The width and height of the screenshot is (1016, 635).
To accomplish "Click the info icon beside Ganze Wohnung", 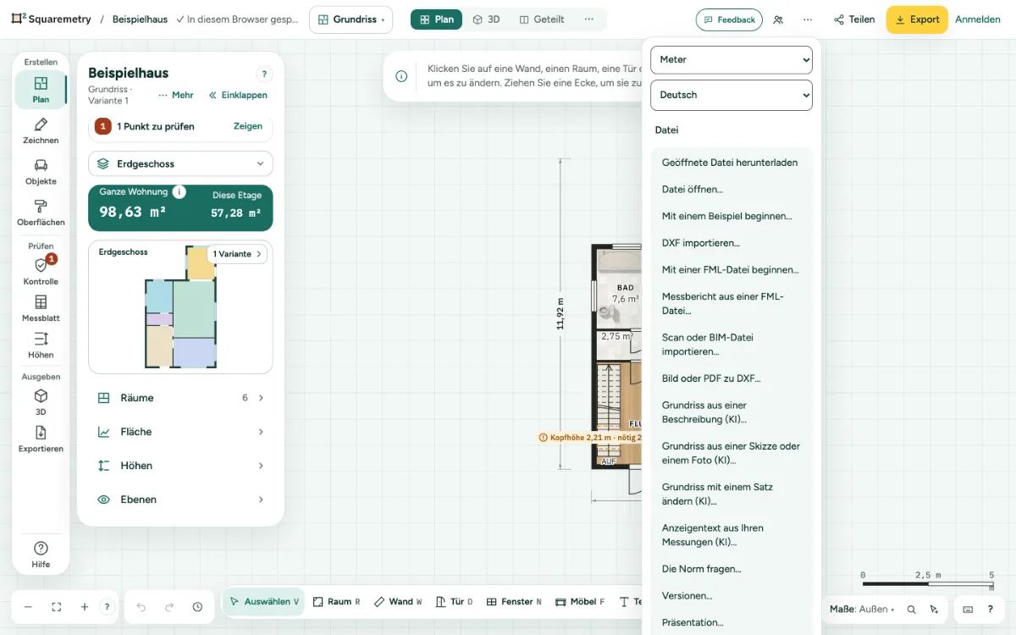I will point(179,192).
